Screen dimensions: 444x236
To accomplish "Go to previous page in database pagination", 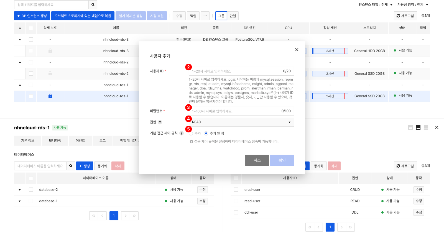I will [x=102, y=216].
